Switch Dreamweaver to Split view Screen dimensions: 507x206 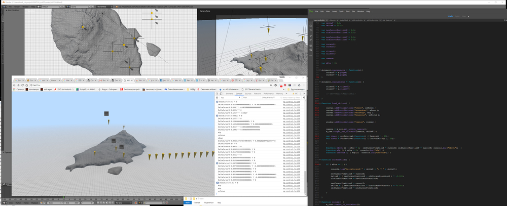[456, 16]
